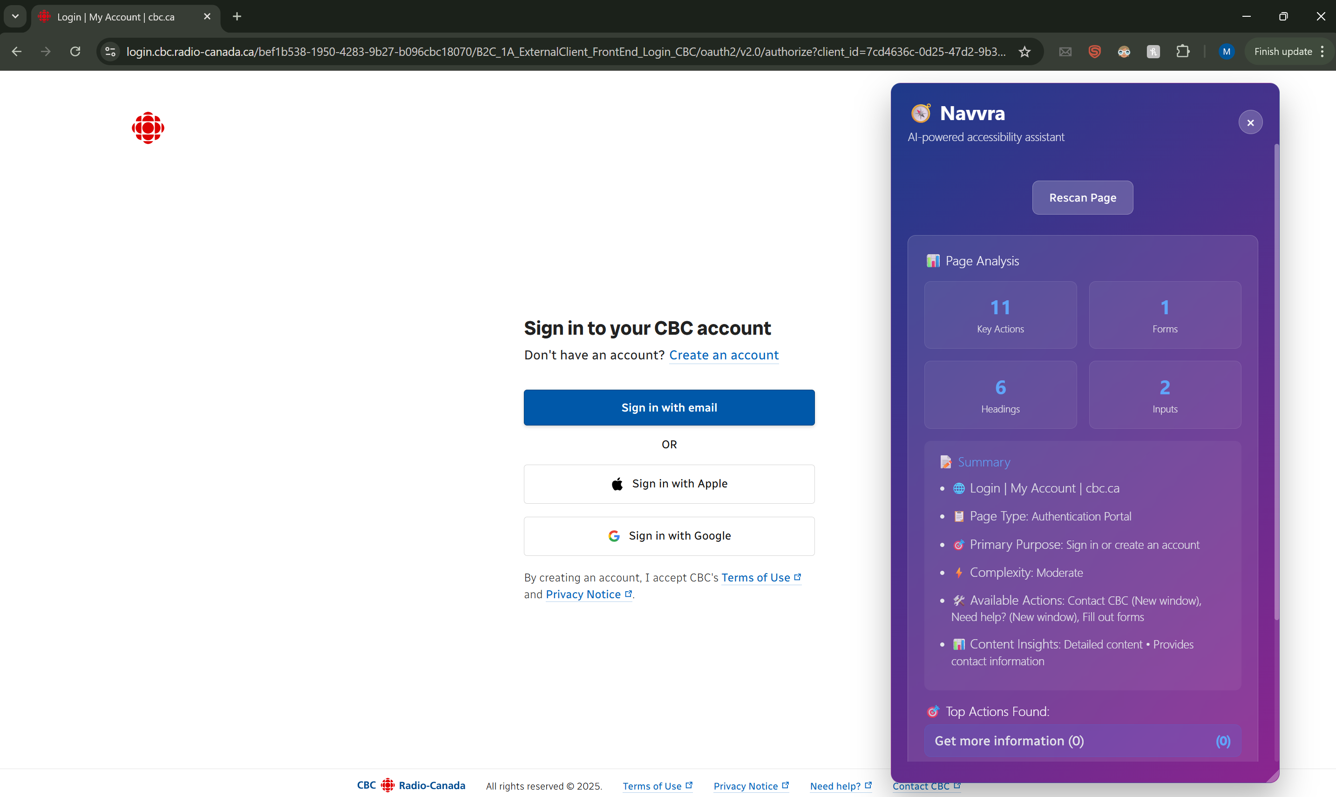Open the Extensions puzzle icon

click(x=1182, y=52)
